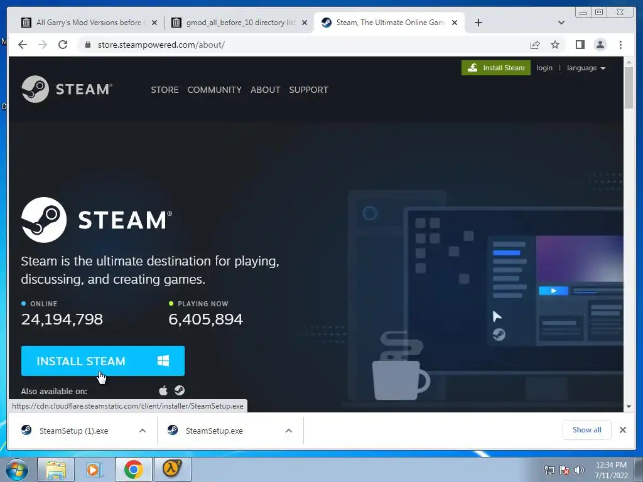Open the SteamSetup.exe download
This screenshot has height=482, width=643.
(214, 431)
